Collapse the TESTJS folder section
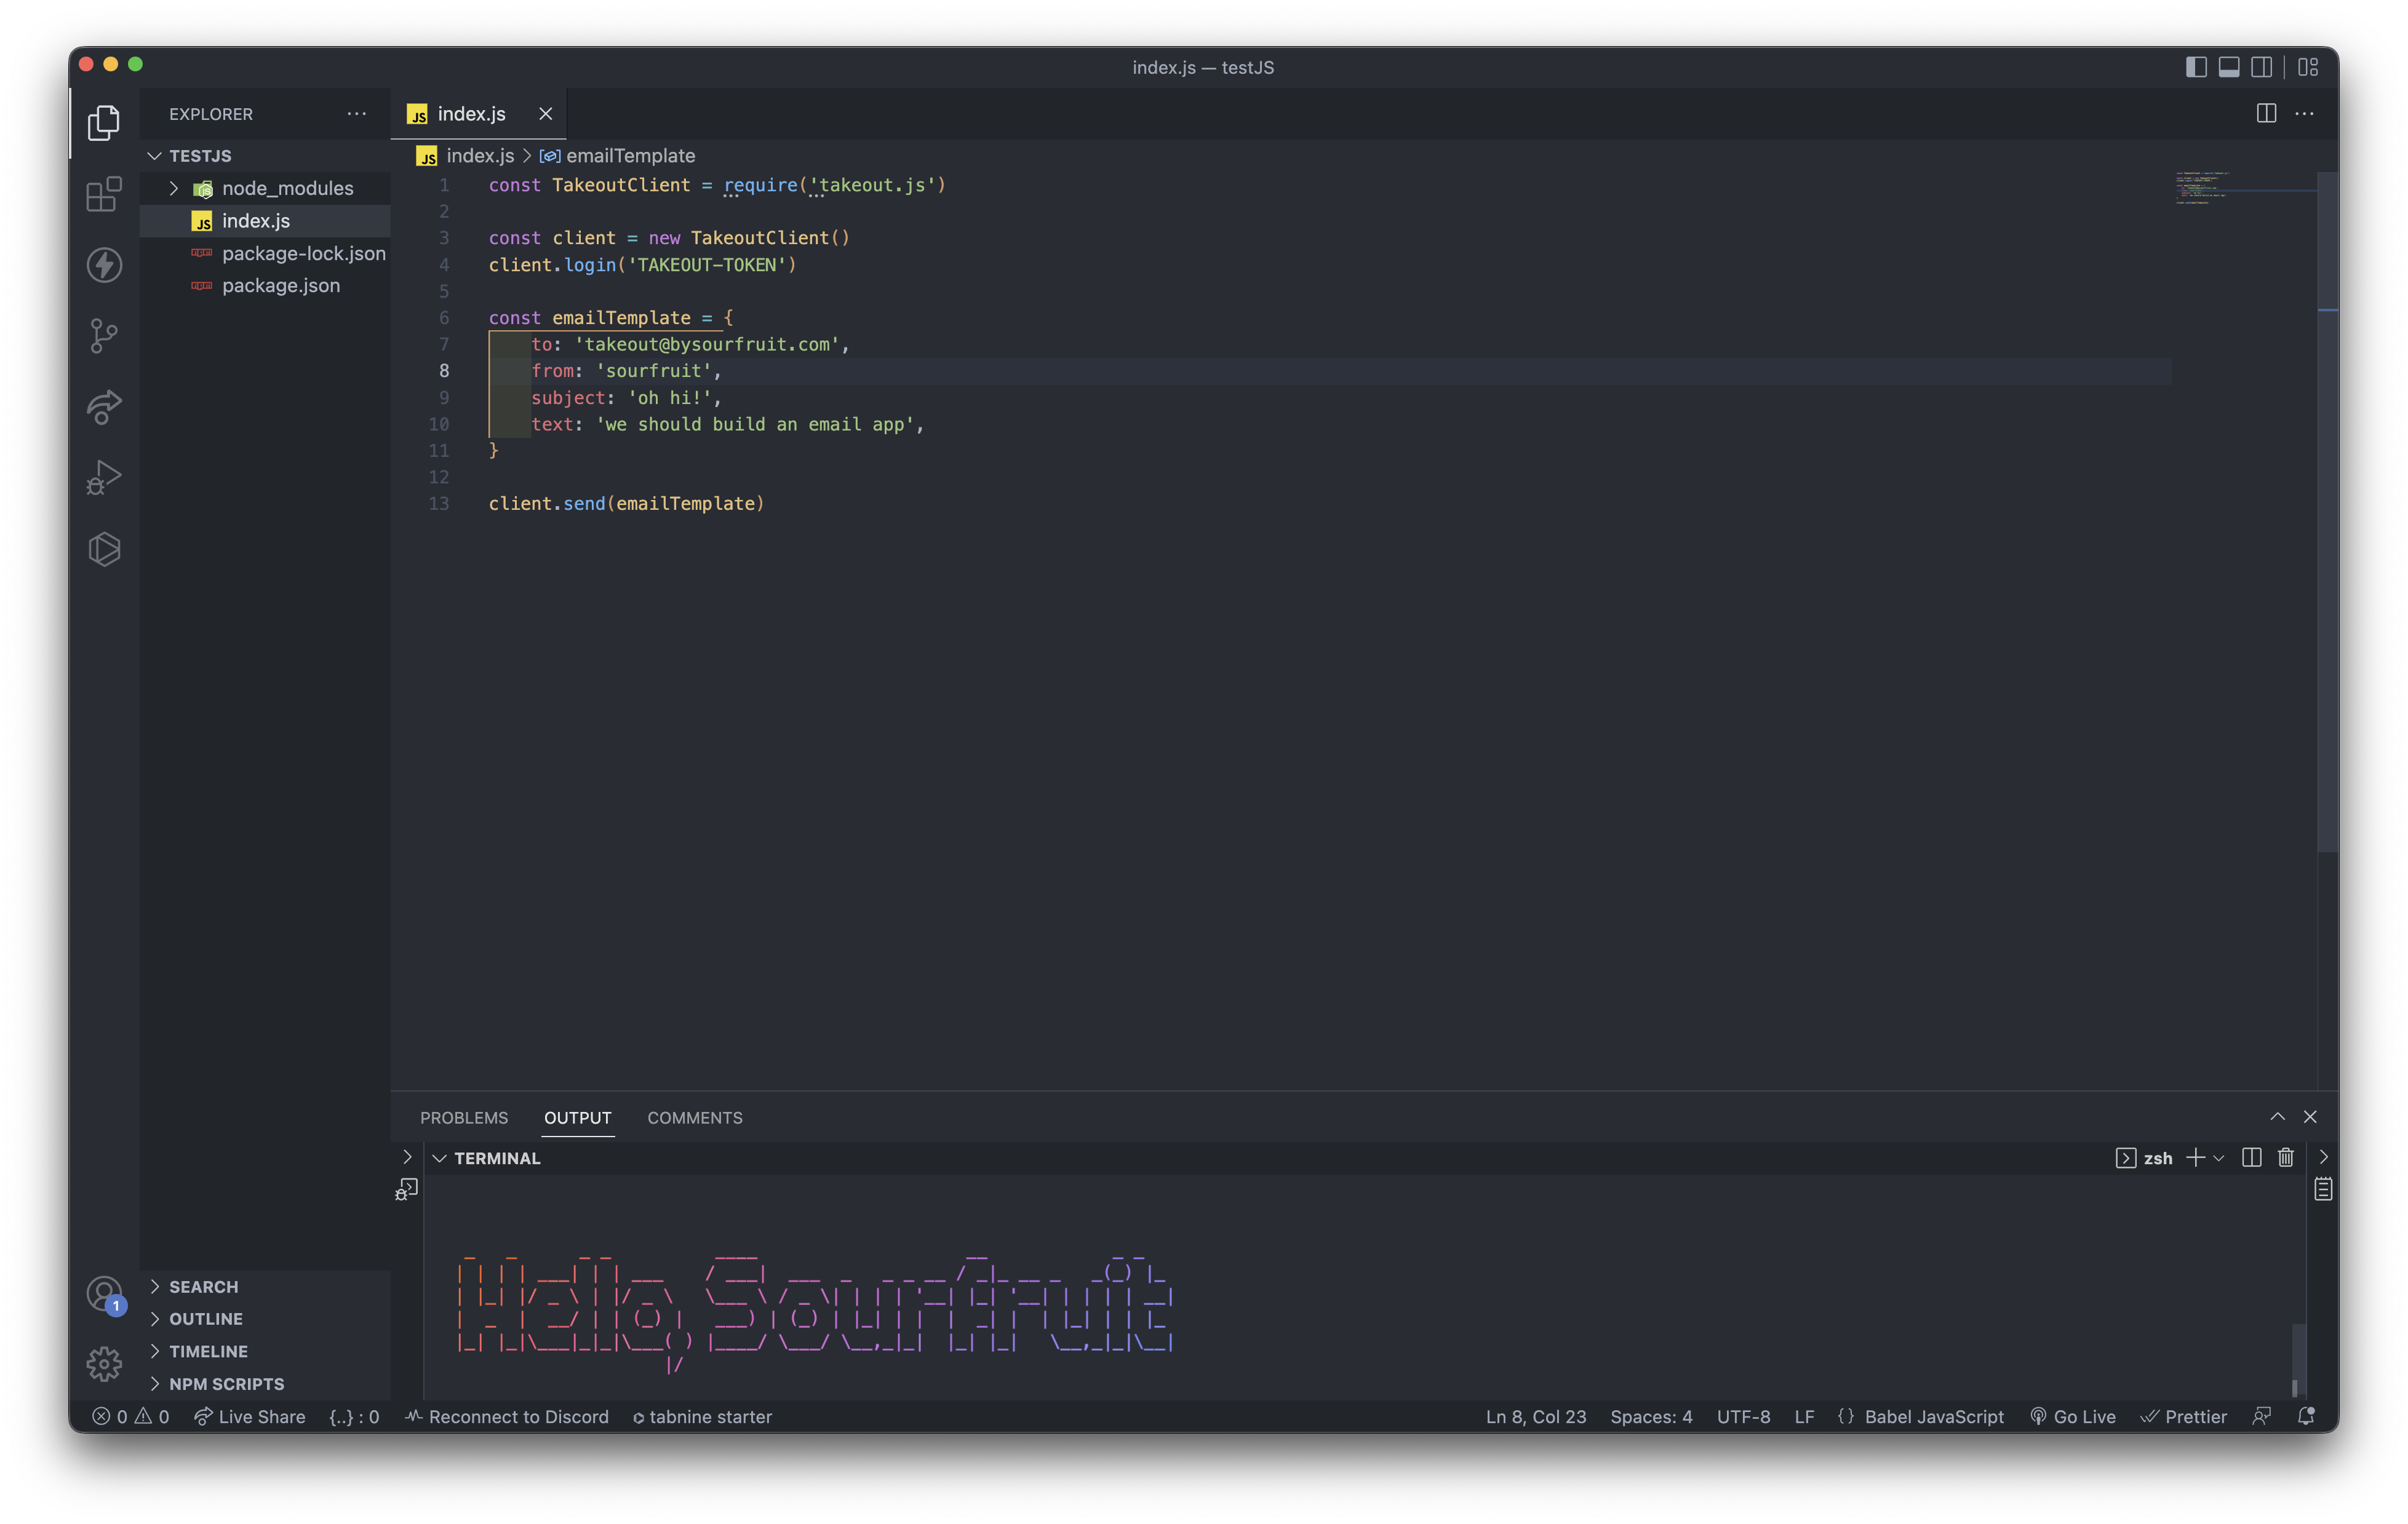Viewport: 2408px width, 1524px height. (x=265, y=156)
